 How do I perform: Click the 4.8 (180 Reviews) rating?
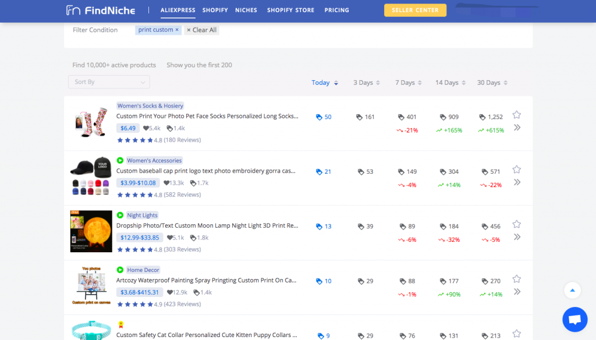point(159,140)
